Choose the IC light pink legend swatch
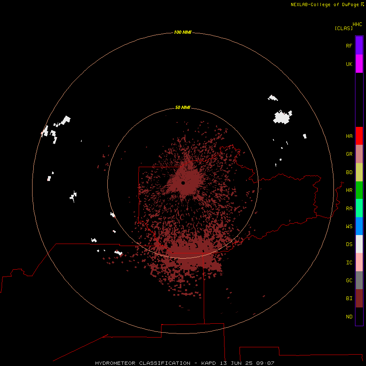This screenshot has width=366, height=366. click(359, 262)
